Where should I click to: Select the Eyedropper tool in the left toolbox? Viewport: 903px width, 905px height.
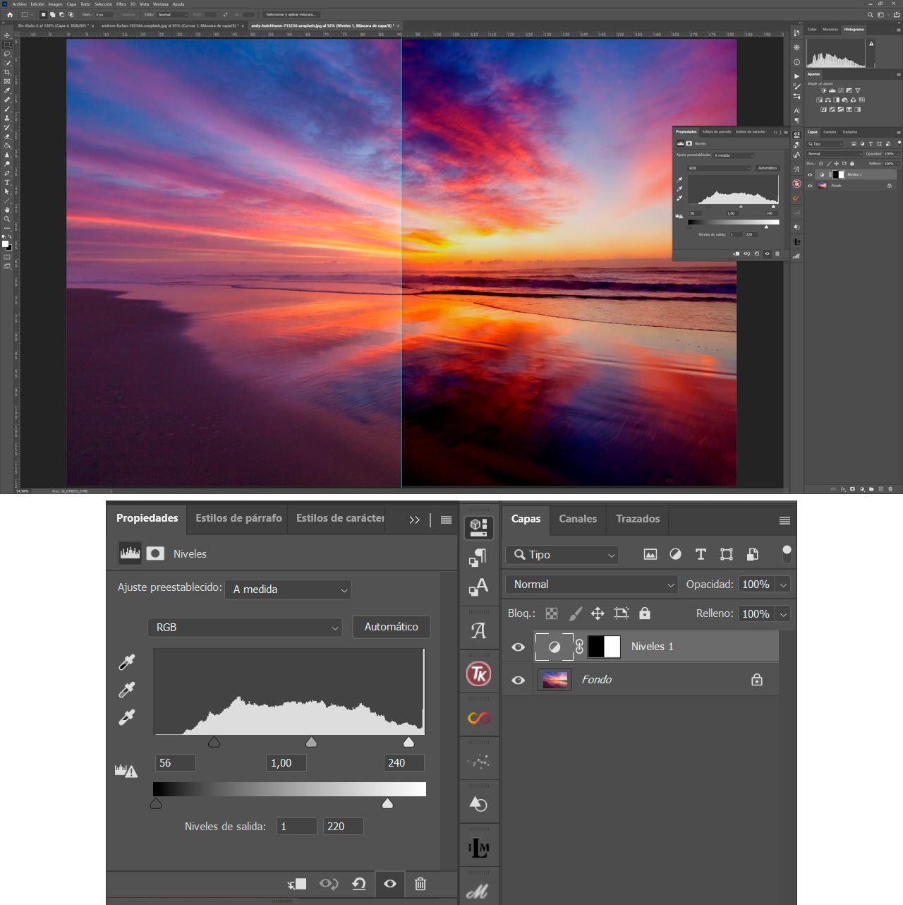tap(7, 90)
